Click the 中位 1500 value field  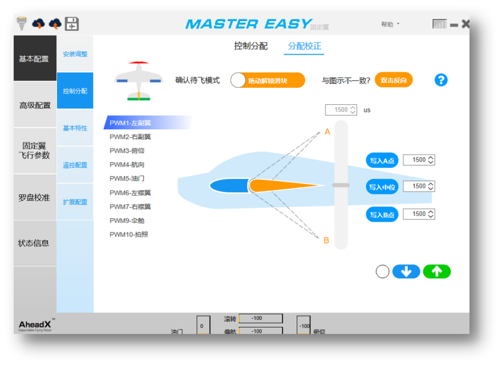419,186
